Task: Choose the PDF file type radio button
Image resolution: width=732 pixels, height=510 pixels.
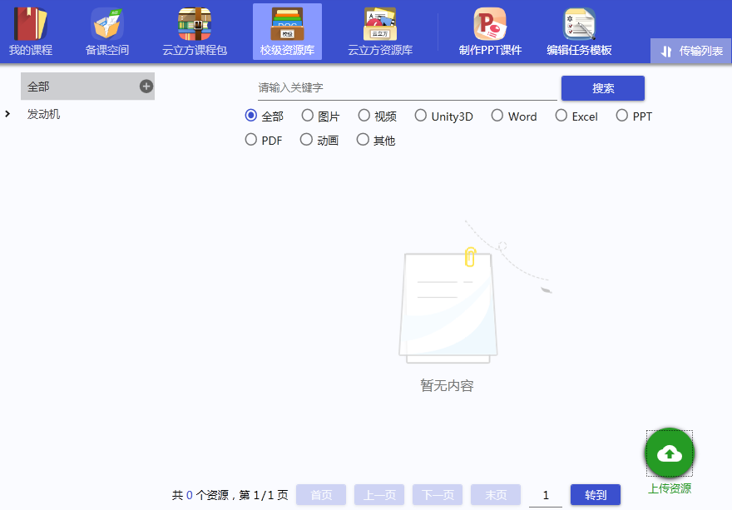Action: click(251, 140)
